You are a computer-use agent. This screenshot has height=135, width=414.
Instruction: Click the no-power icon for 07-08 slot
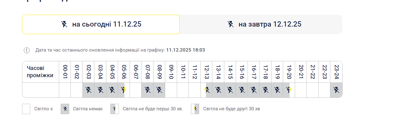[x=148, y=90]
